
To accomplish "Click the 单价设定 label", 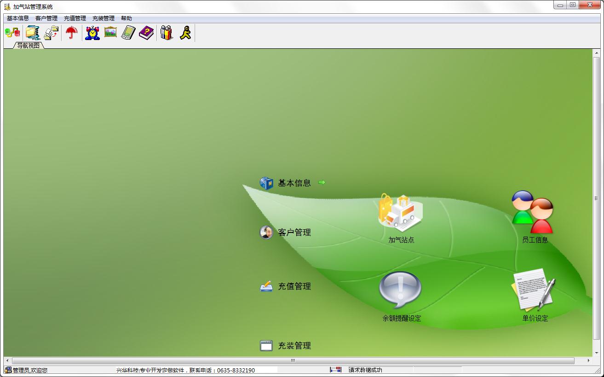I will 535,318.
